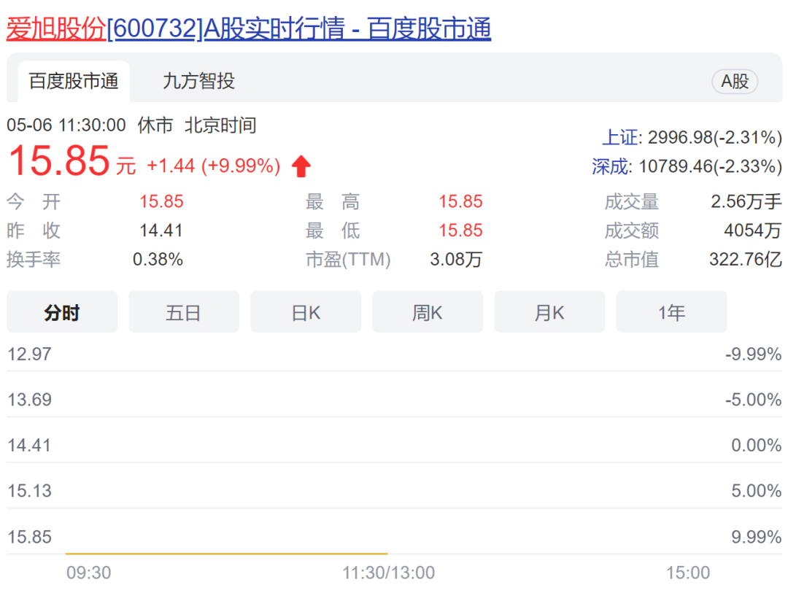Click the 总市值 322.76亿 value
The width and height of the screenshot is (788, 593).
point(744,260)
